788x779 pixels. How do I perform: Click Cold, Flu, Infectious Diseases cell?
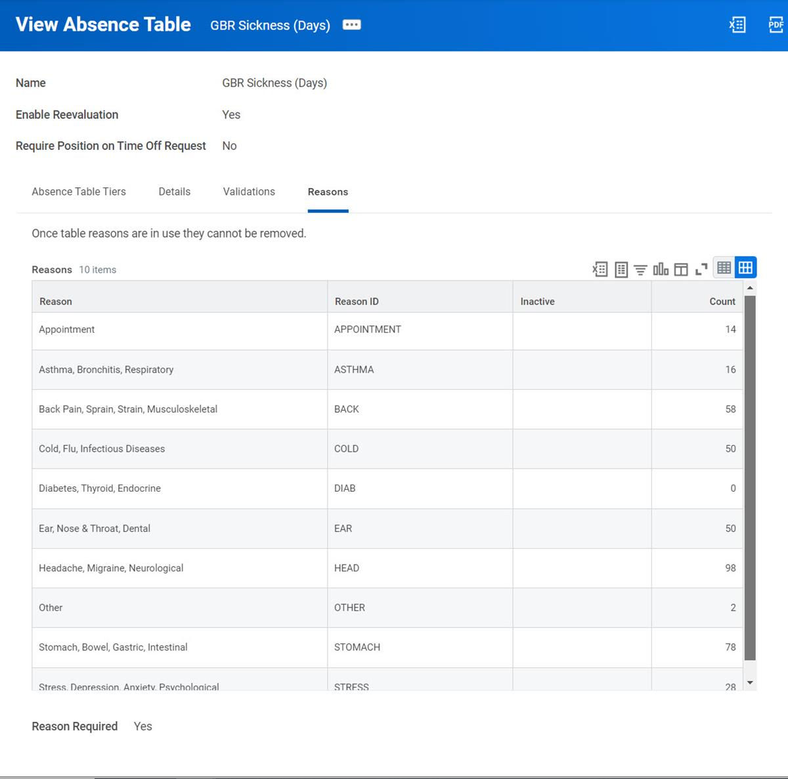click(180, 449)
